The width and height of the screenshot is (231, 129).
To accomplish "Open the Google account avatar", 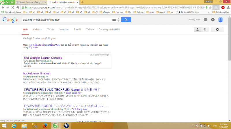I will [x=220, y=20].
